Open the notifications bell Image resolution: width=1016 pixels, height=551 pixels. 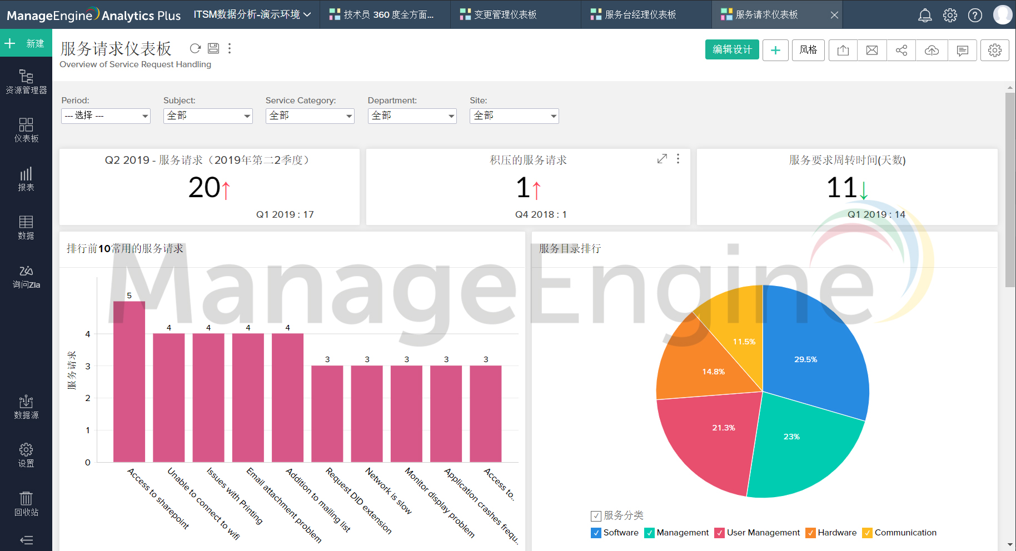pos(925,15)
